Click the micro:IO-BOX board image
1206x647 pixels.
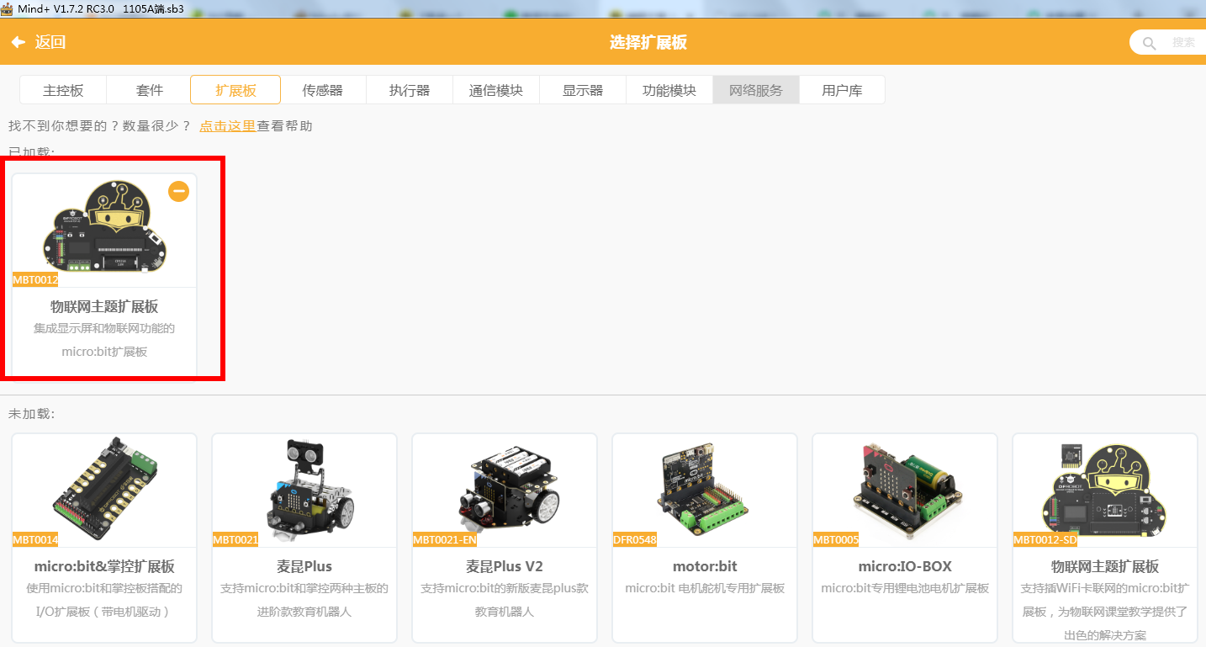[x=905, y=490]
